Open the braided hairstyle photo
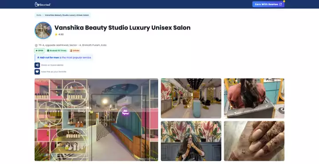This screenshot has width=319, height=164. click(254, 98)
